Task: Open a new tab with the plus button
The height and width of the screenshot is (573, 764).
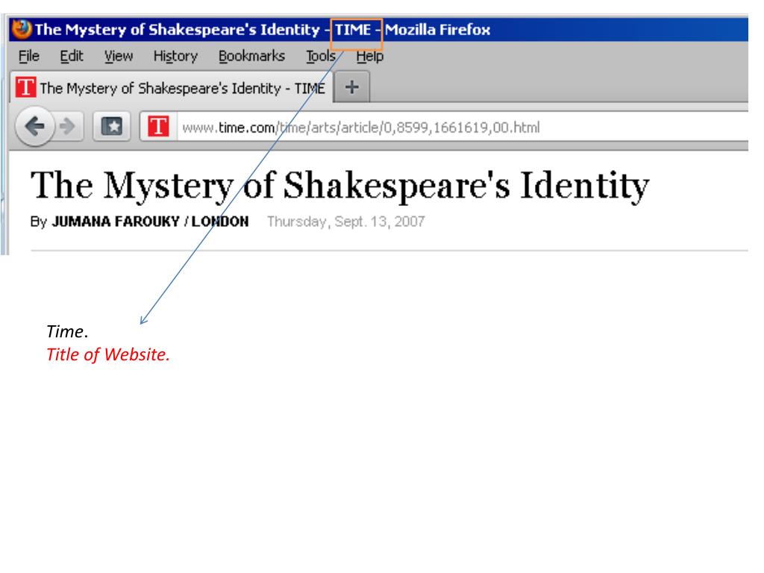Action: coord(352,87)
